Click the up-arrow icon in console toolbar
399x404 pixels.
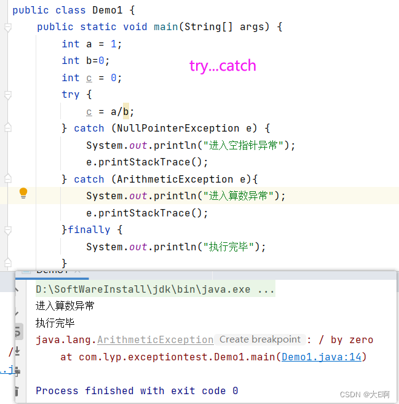coord(17,288)
